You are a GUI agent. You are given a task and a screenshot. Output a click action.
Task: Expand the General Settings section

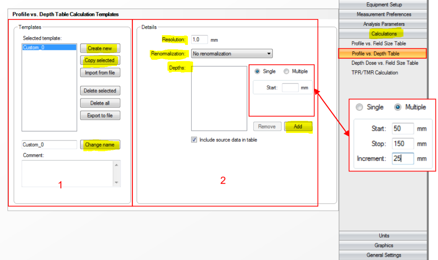384,255
